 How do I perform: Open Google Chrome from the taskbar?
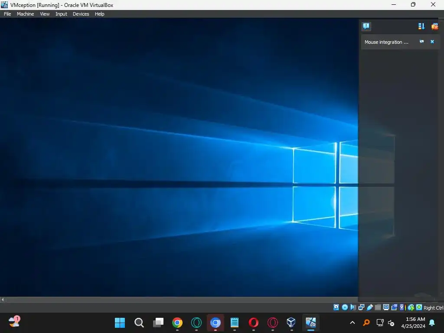pos(177,323)
